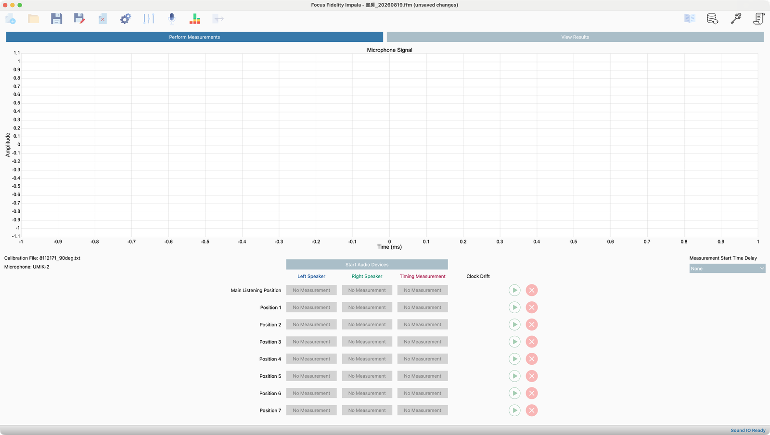This screenshot has width=770, height=435.
Task: Click the Left Speaker column header
Action: pyautogui.click(x=311, y=276)
